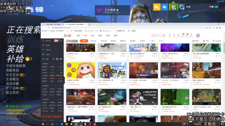The image size is (225, 126).
Task: Open sidebar trophy events icon
Action: [x=43, y=59]
